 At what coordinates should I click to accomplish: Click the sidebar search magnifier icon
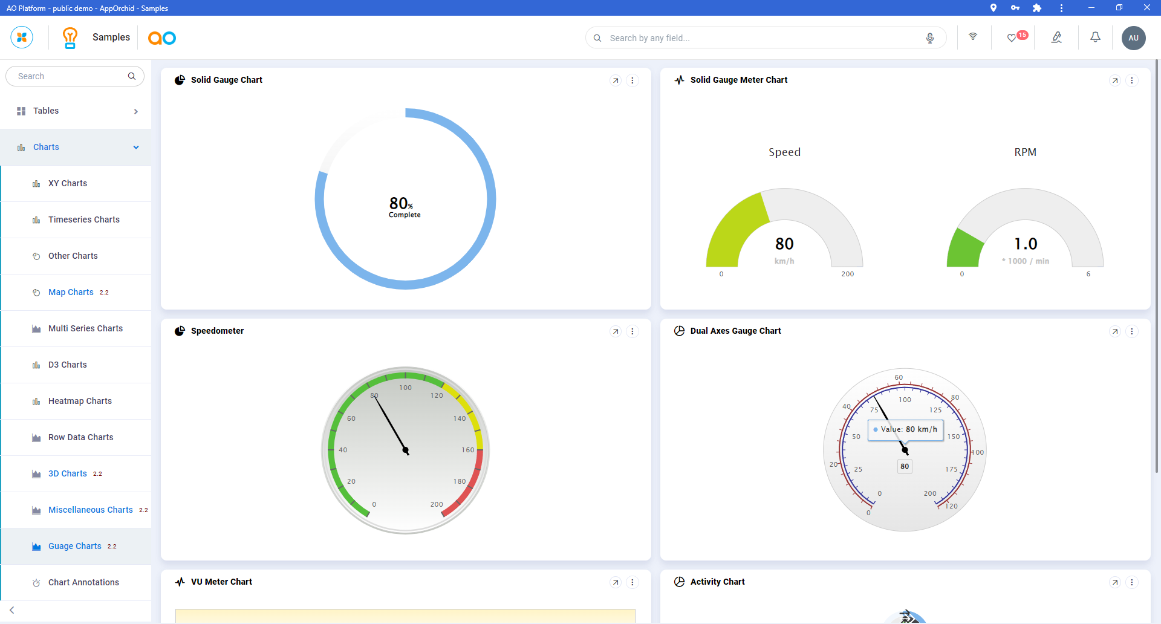(x=132, y=76)
